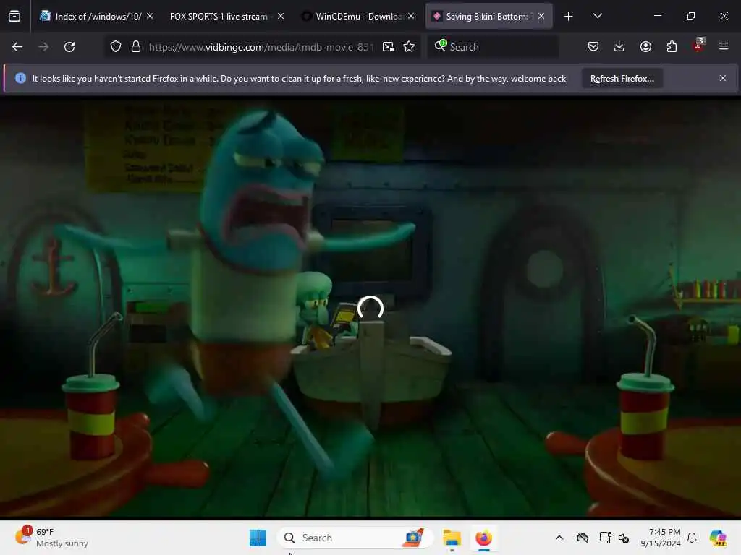The height and width of the screenshot is (555, 741).
Task: Open uBlock Origin extension icon
Action: (698, 46)
